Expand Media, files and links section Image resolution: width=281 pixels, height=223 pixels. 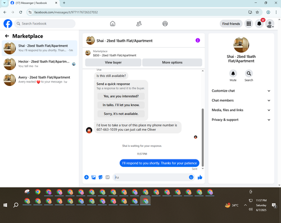tap(241, 110)
